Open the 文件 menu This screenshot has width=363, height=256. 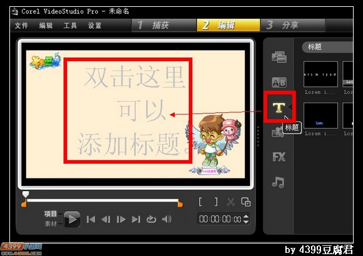[x=21, y=26]
